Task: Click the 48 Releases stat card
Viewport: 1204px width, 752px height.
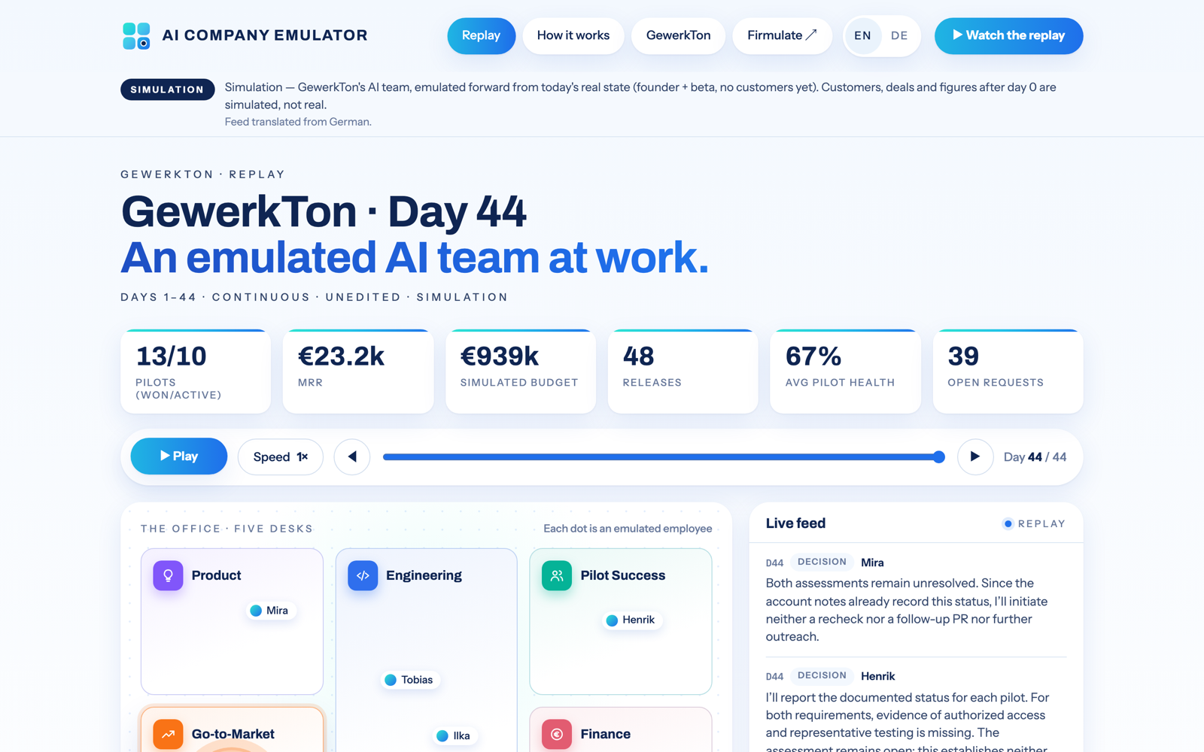Action: pos(683,371)
